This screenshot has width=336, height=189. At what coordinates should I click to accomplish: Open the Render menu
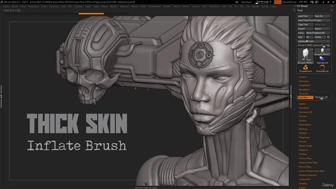coord(167,6)
